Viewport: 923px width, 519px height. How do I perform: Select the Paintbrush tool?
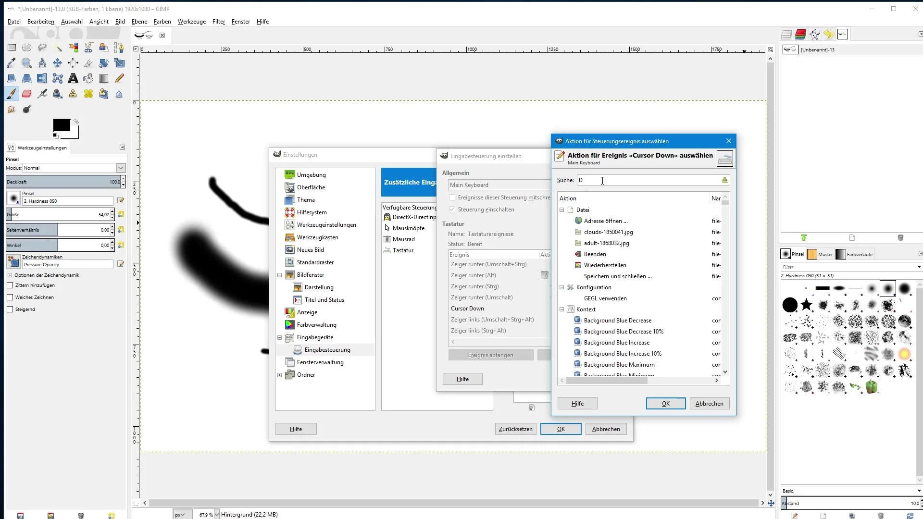pos(12,94)
